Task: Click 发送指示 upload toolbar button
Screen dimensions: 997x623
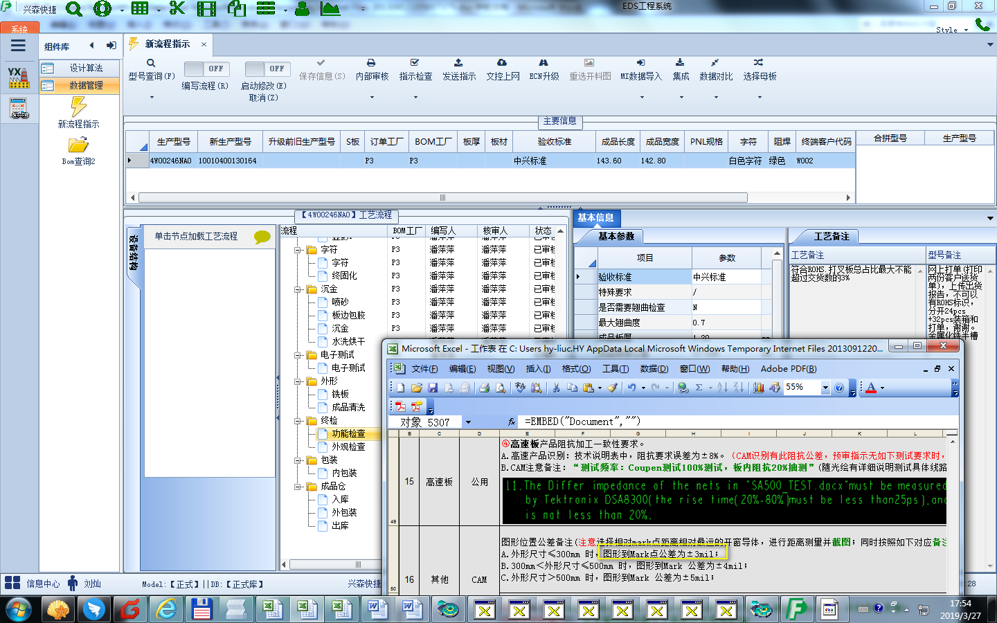Action: 459,70
